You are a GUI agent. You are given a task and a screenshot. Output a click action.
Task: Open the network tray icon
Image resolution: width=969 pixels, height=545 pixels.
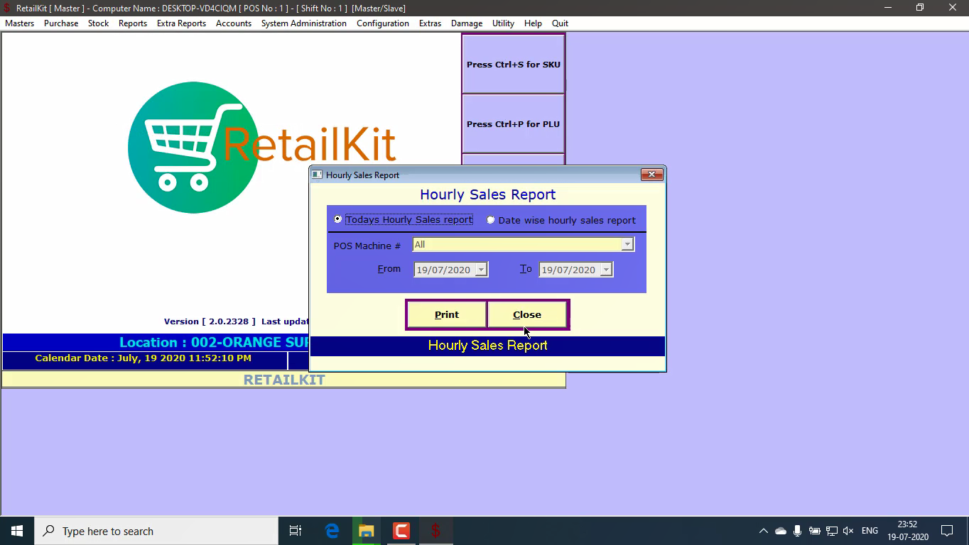point(832,531)
